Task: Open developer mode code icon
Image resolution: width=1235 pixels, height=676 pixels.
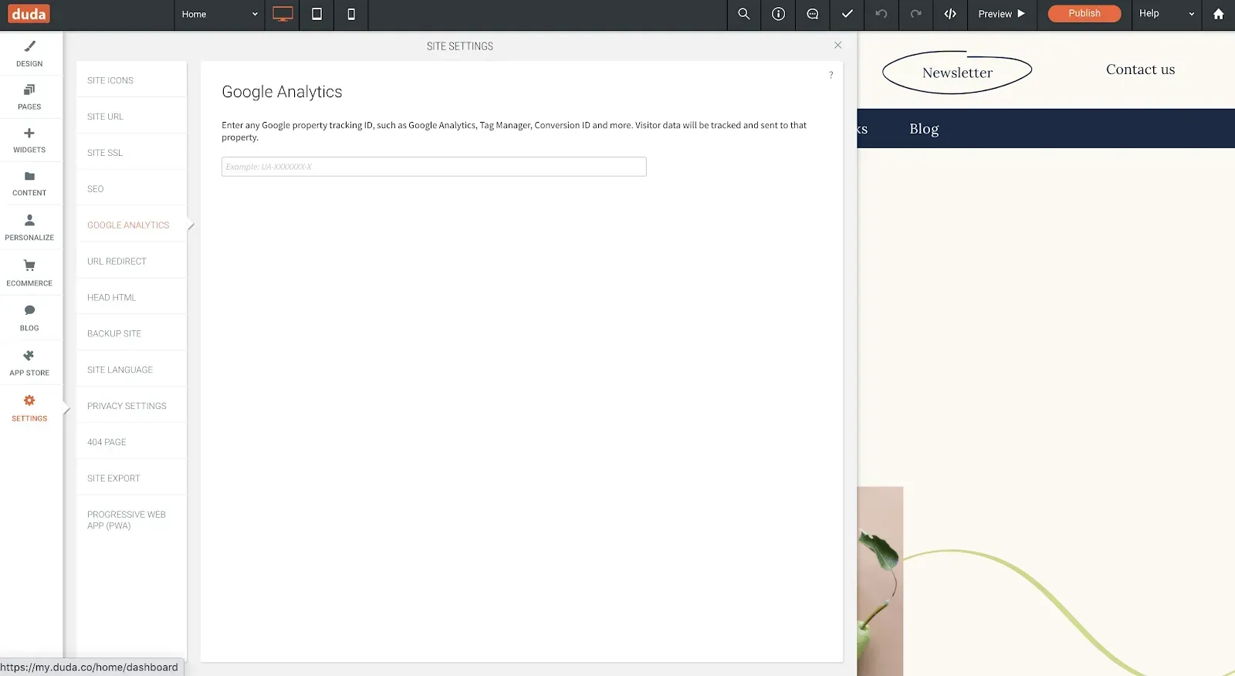Action: point(950,14)
